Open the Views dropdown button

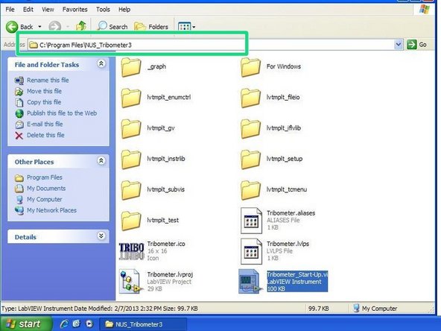(x=187, y=27)
